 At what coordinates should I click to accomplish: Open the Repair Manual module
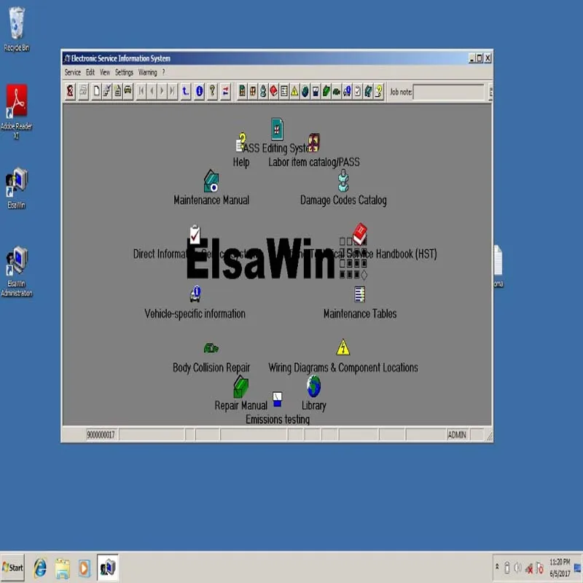point(240,388)
